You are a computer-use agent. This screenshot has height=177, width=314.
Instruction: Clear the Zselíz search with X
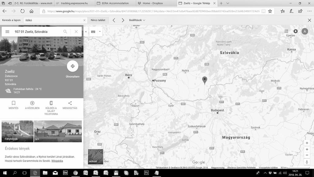76,32
